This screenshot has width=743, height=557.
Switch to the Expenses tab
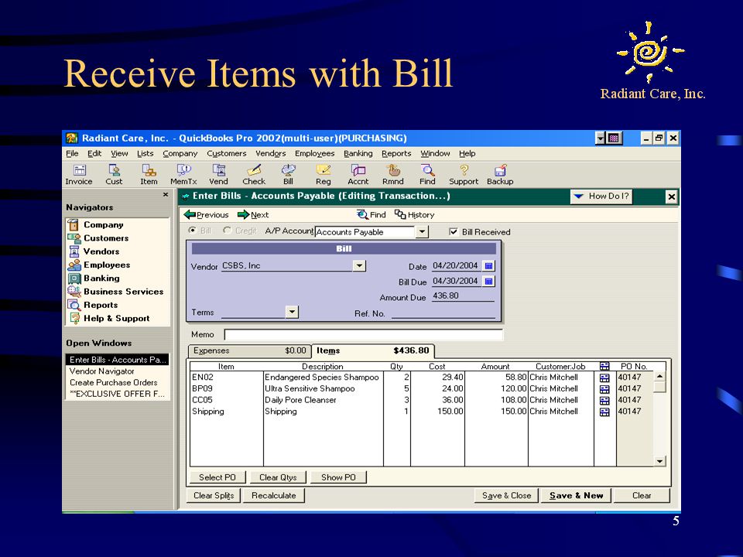click(x=250, y=350)
